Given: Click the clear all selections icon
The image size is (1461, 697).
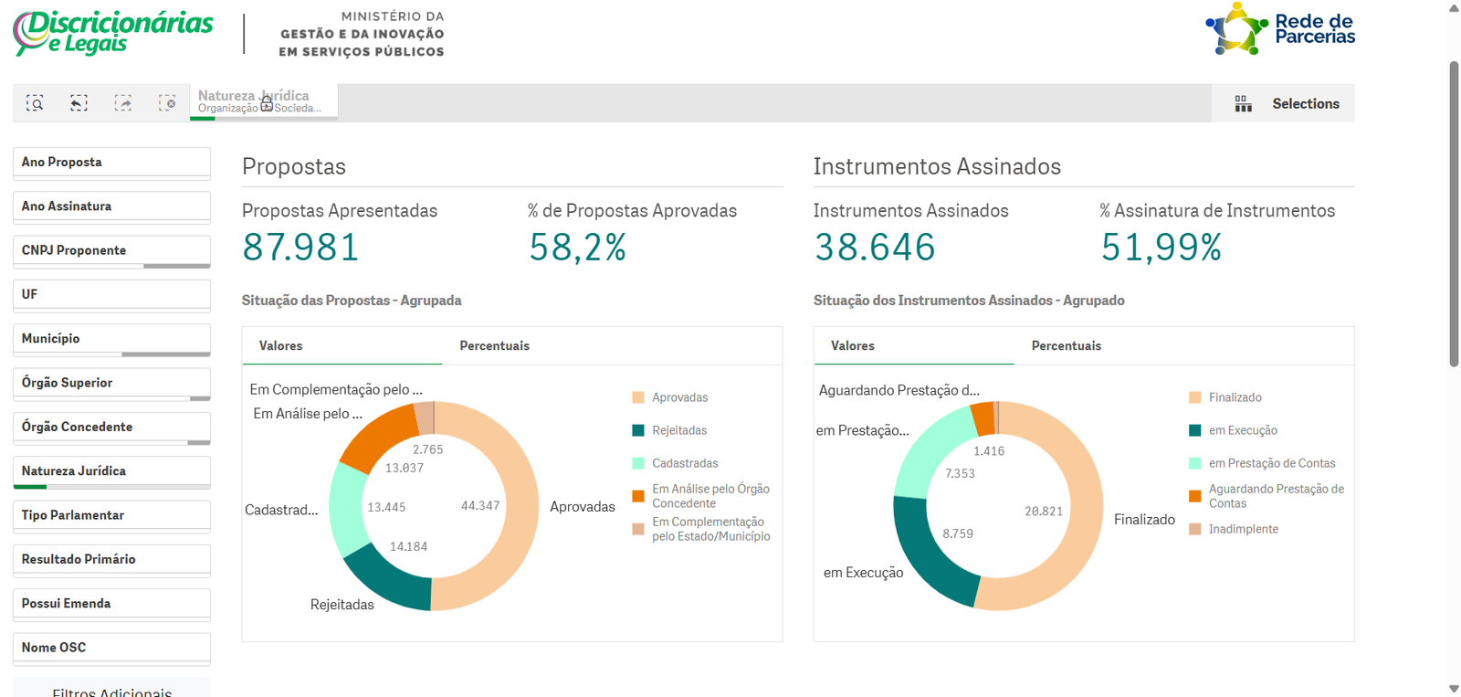Looking at the screenshot, I should click(166, 103).
